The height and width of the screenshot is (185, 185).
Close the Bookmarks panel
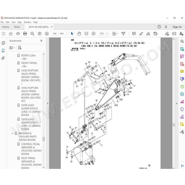[41, 41]
